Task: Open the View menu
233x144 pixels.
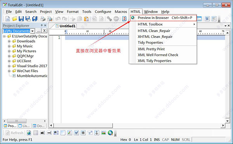Action: (59, 12)
